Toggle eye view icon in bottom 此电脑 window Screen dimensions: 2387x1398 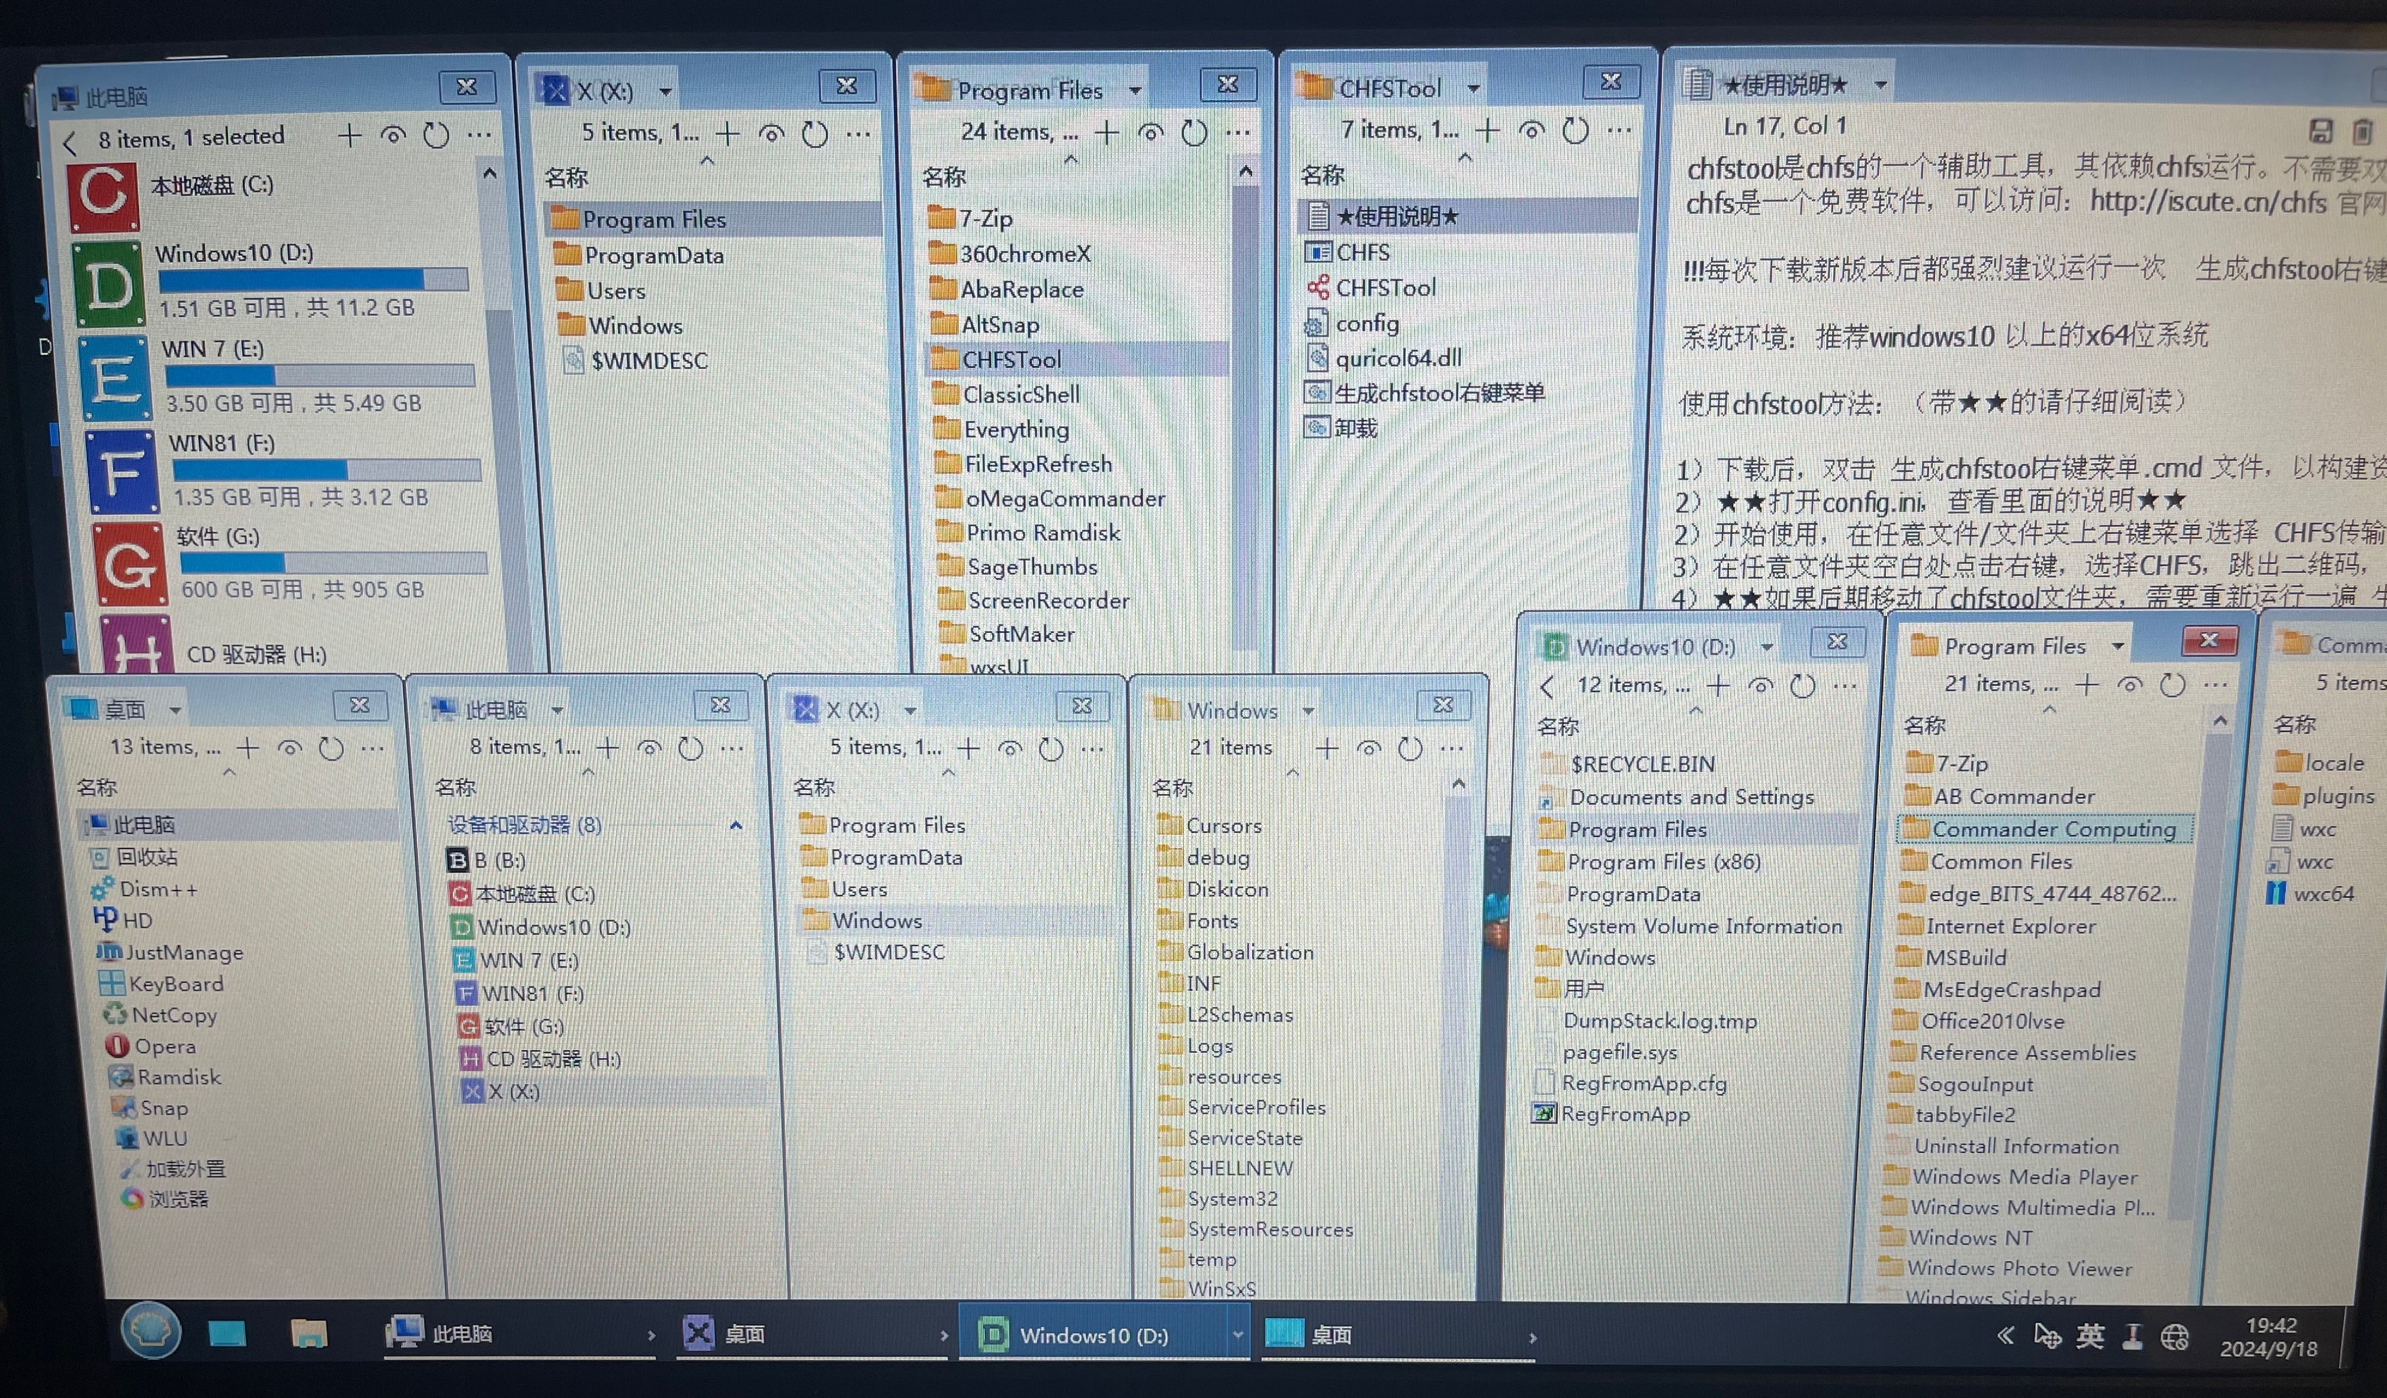[x=649, y=748]
